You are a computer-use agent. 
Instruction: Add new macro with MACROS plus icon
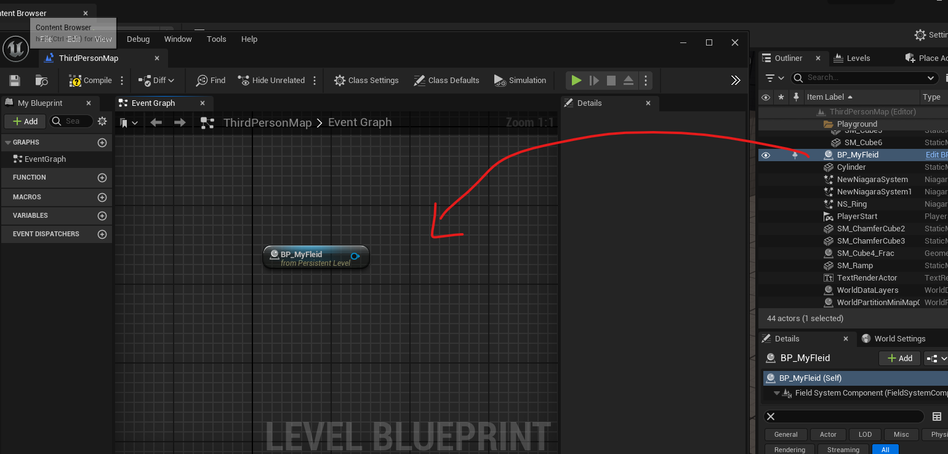(102, 197)
